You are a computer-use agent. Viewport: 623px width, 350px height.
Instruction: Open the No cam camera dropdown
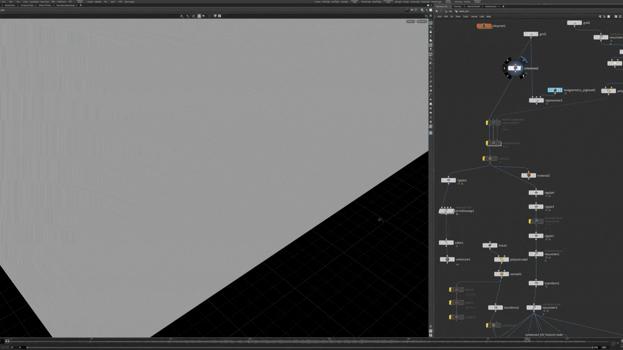click(421, 21)
